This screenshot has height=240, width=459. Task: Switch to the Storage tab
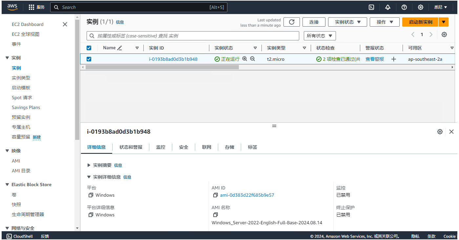(x=230, y=147)
